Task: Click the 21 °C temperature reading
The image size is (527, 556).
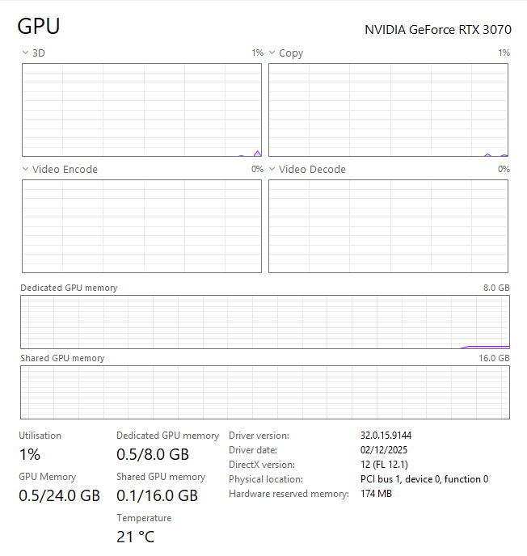Action: (135, 537)
